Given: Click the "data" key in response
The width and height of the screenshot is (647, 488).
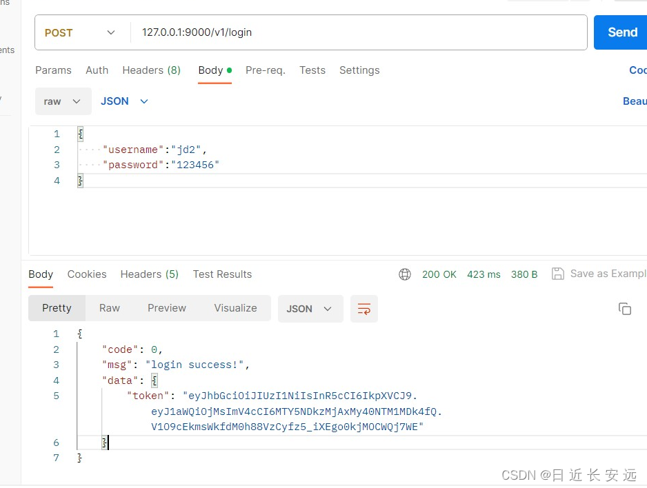Looking at the screenshot, I should (120, 380).
